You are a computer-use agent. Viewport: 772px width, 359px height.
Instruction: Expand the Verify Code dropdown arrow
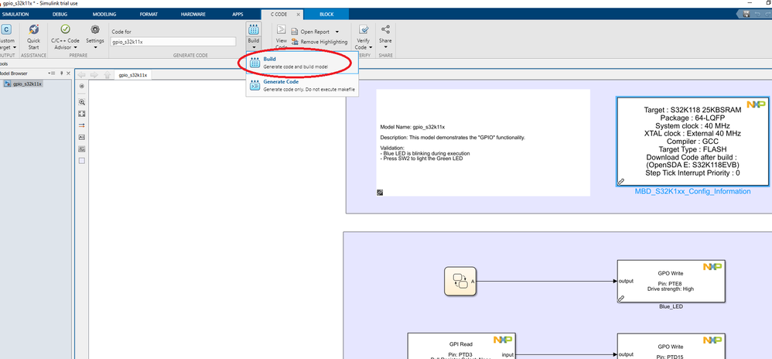point(371,48)
